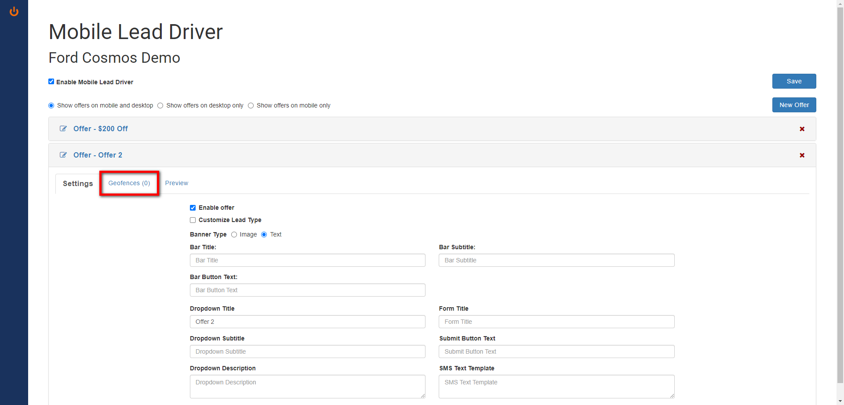Select Show offers on desktop only
The image size is (844, 405).
click(160, 106)
